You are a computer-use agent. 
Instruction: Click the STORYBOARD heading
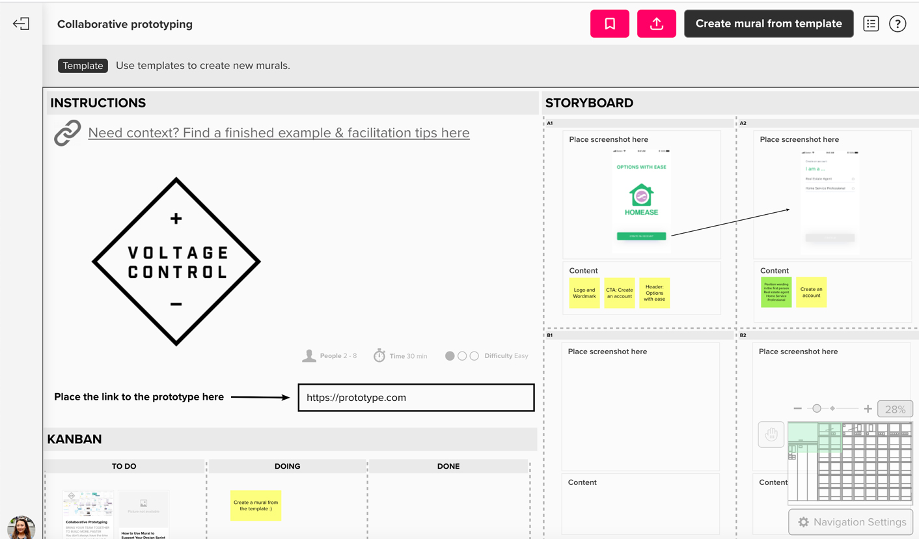click(x=589, y=103)
